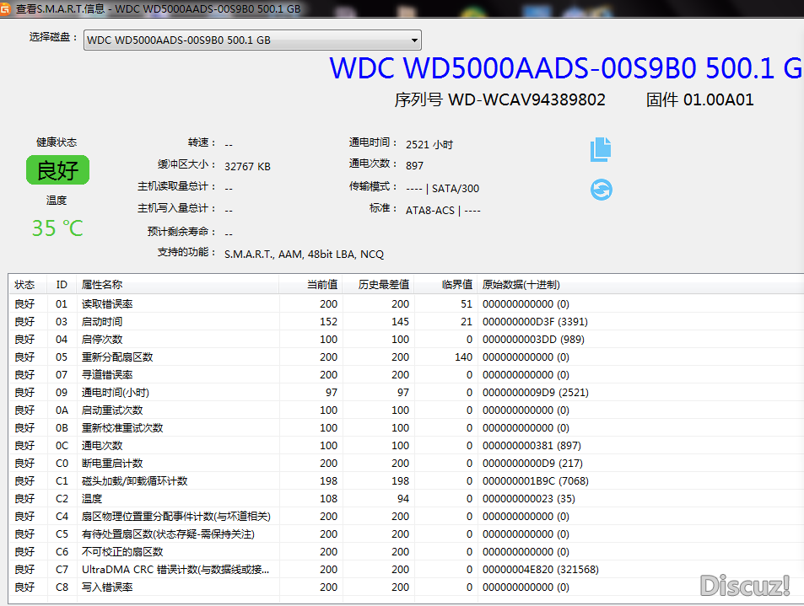Select the 启停次数 row

(x=406, y=339)
